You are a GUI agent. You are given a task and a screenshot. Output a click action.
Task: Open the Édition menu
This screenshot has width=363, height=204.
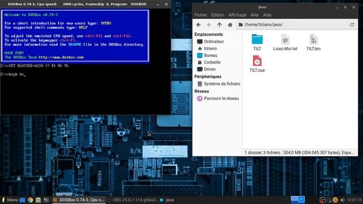coord(218,15)
